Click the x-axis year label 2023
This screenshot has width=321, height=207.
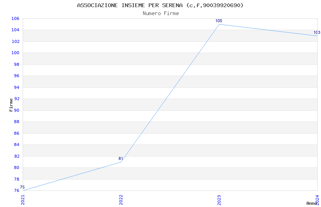(219, 200)
